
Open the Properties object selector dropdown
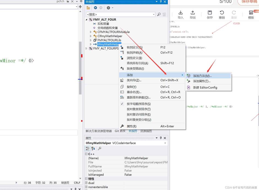coord(165,143)
